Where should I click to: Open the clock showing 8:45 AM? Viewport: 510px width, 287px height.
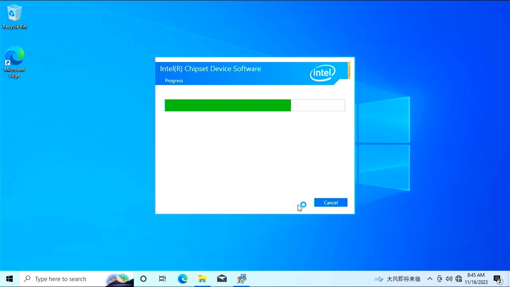pyautogui.click(x=476, y=279)
